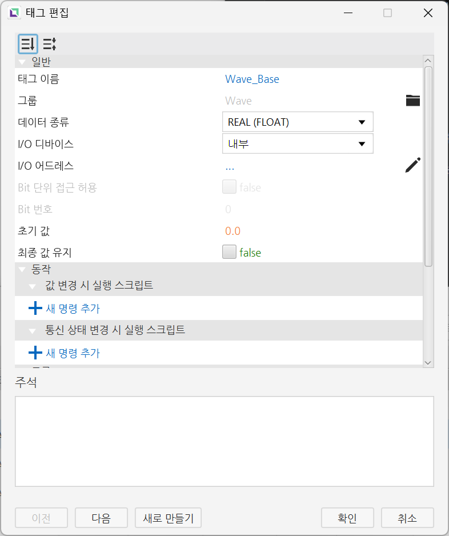Toggle the Bit 단위 접근 허용 checkbox
Image resolution: width=449 pixels, height=536 pixels.
coord(229,187)
